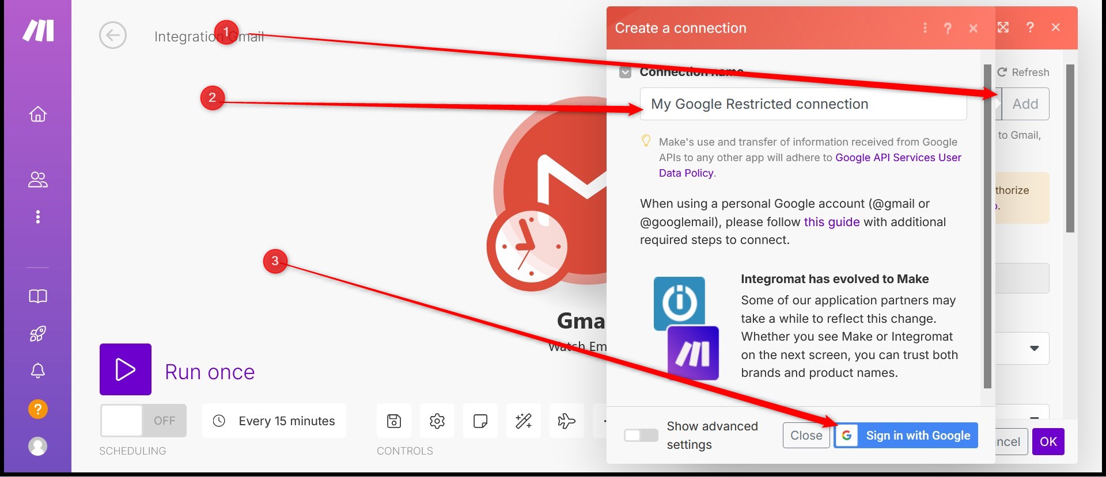Click the orange Help question mark icon
The width and height of the screenshot is (1106, 477).
38,409
